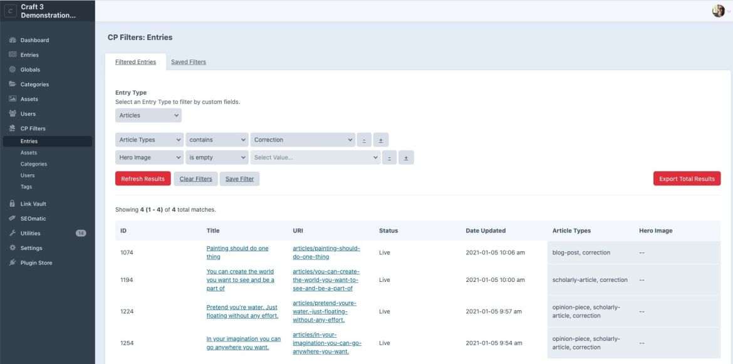Viewport: 733px width, 364px height.
Task: Click the Categories folder icon
Action: (13, 84)
